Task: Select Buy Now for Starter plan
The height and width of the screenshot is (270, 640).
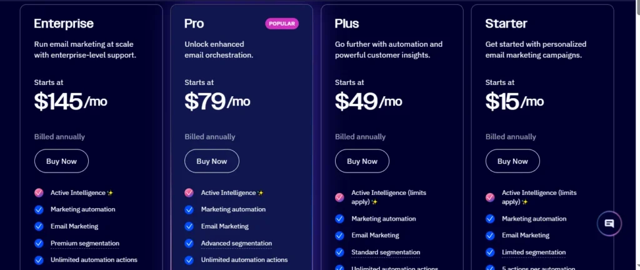Action: coord(512,161)
